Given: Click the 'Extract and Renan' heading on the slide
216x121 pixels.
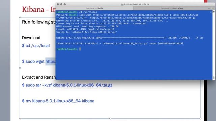Looking at the screenshot, I should coord(39,77).
